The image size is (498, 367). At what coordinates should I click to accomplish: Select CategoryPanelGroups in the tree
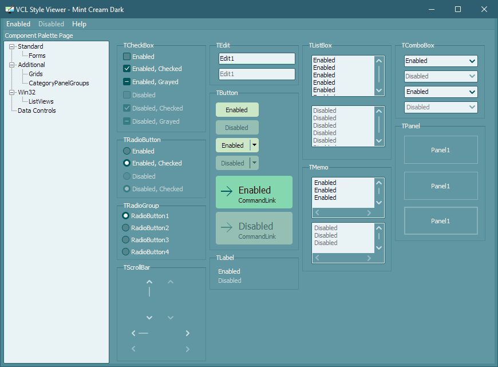(59, 83)
